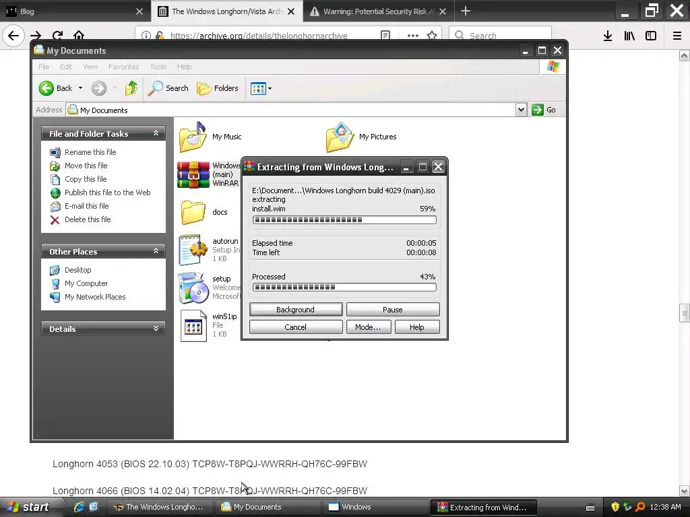This screenshot has width=690, height=517.
Task: Switch to the Windows taskbar button
Action: point(376,507)
